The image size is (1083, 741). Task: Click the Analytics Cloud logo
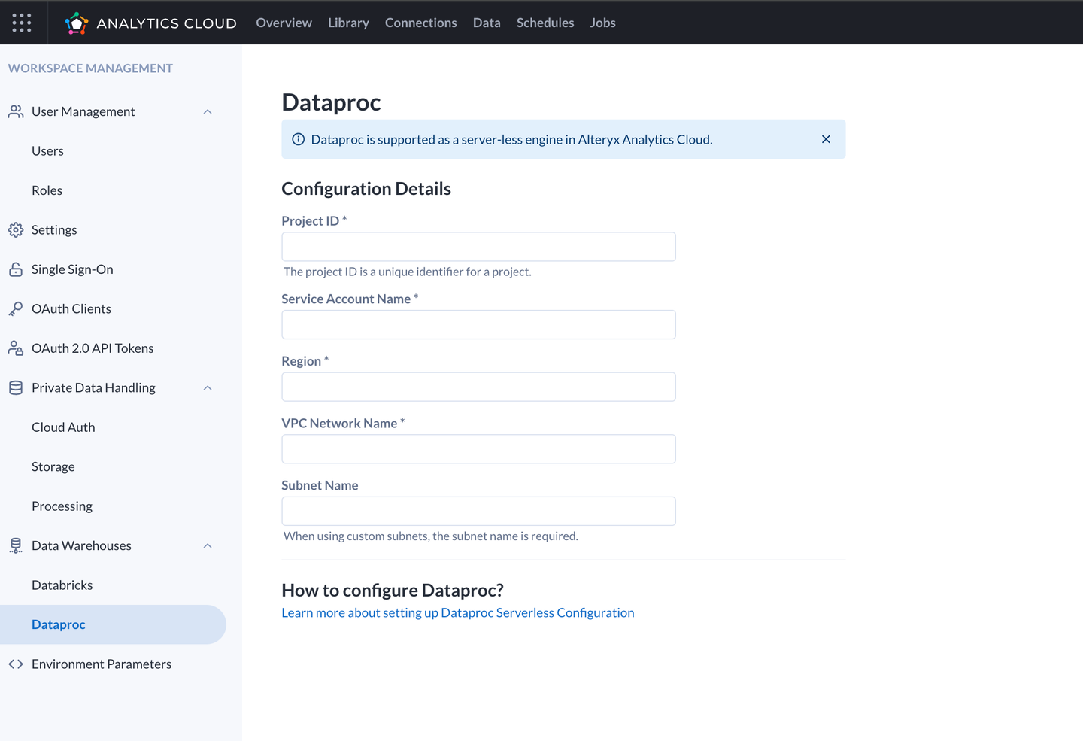tap(76, 22)
